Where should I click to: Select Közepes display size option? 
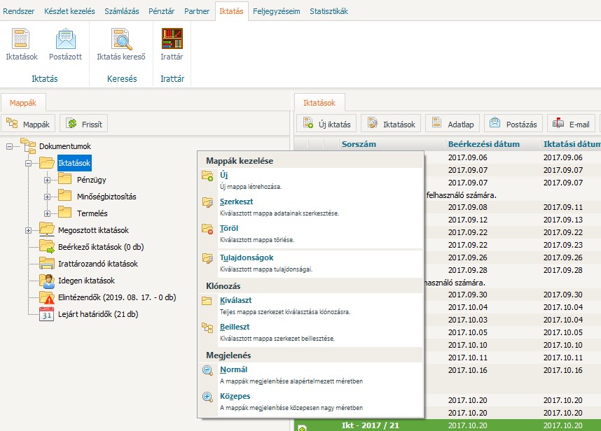point(235,396)
